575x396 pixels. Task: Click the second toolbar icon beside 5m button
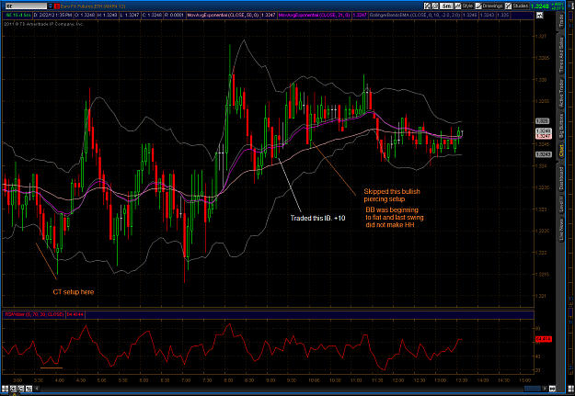coord(435,6)
